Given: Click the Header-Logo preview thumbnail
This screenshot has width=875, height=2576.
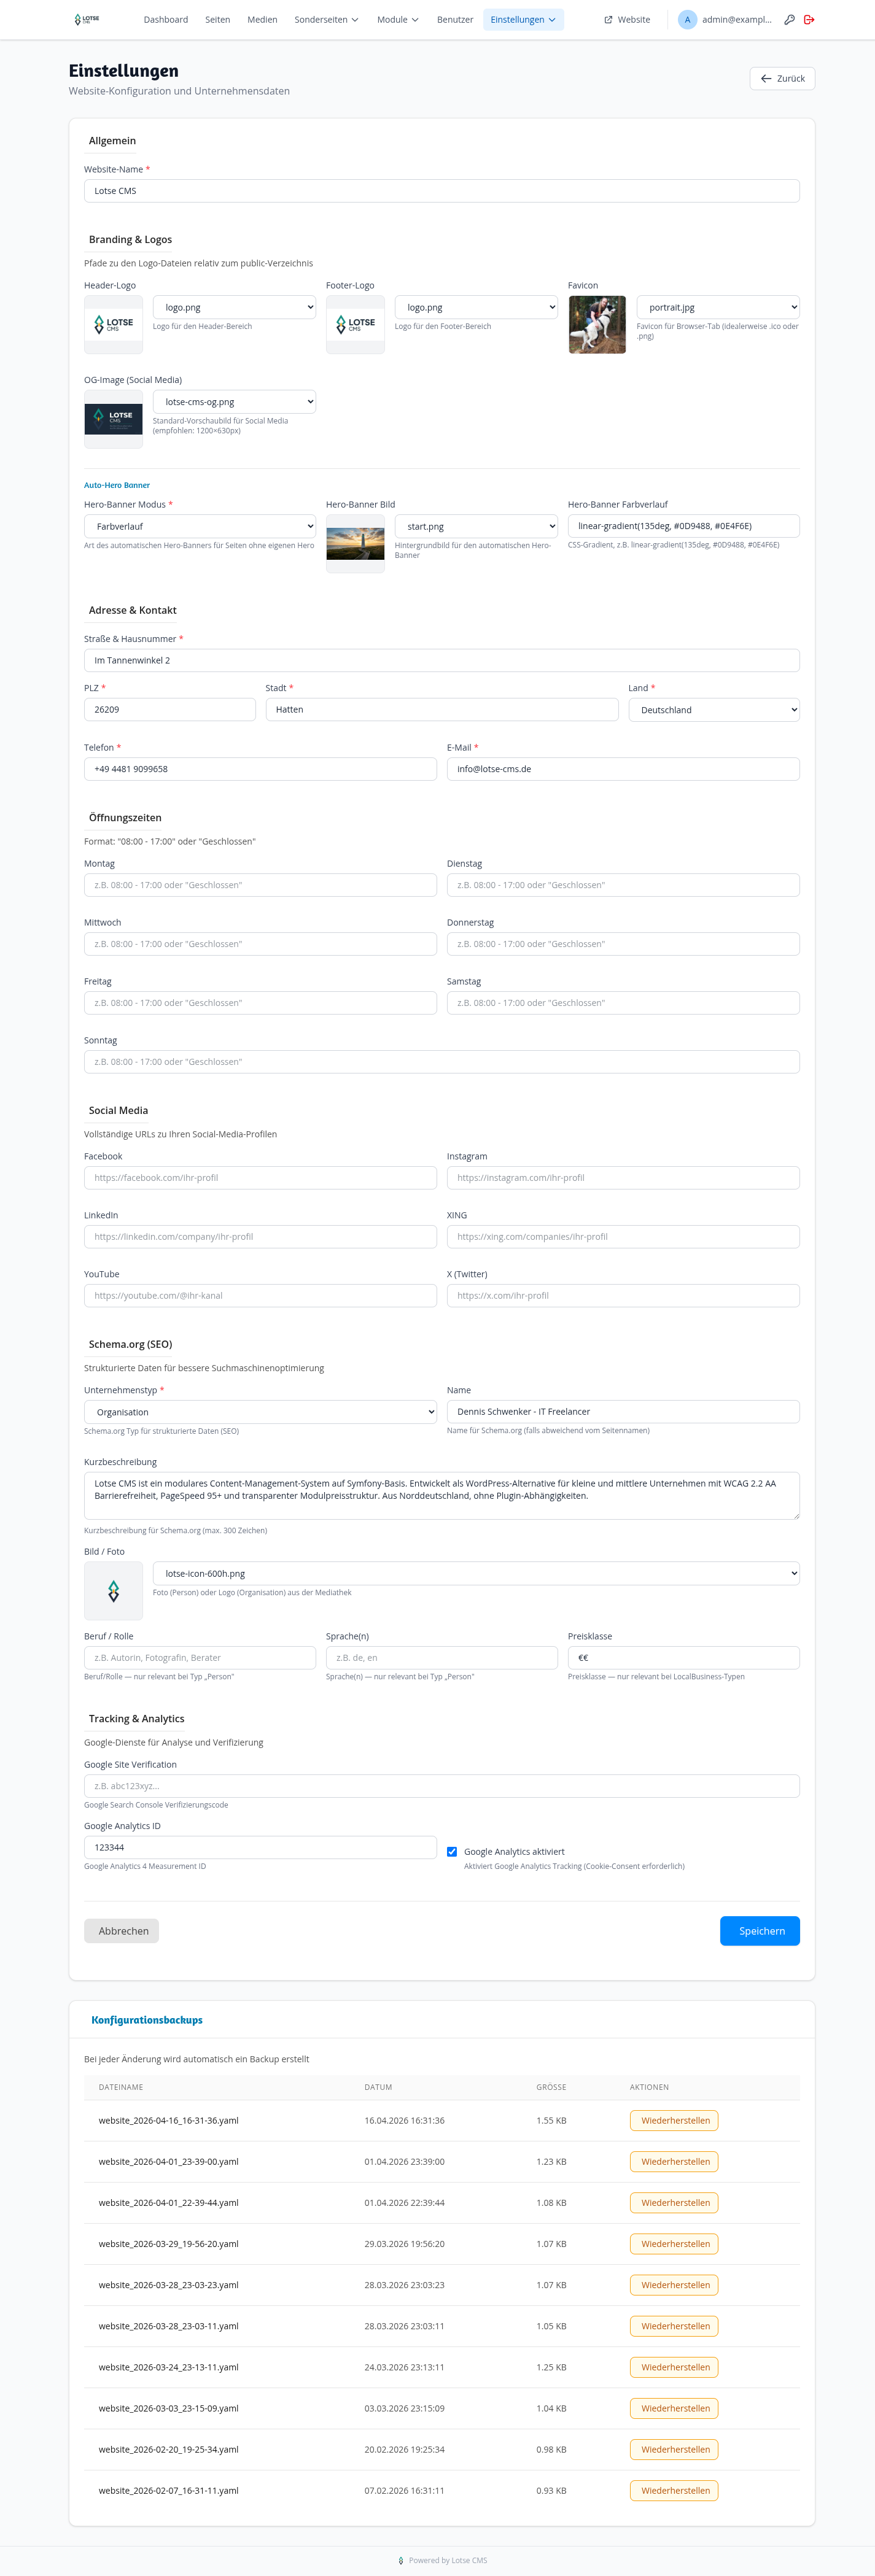Looking at the screenshot, I should coord(113,324).
